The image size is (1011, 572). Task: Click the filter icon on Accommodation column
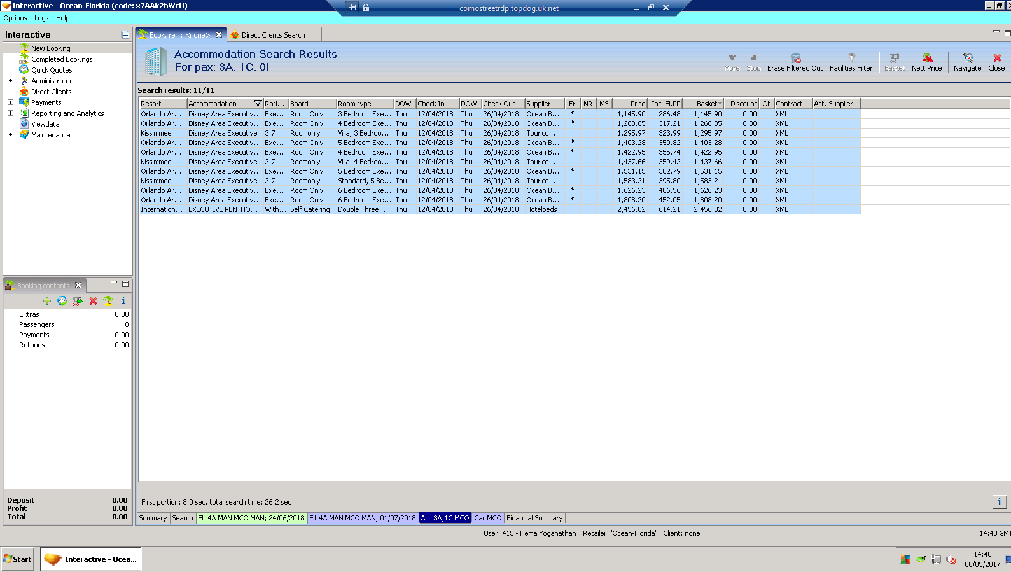pyautogui.click(x=258, y=104)
